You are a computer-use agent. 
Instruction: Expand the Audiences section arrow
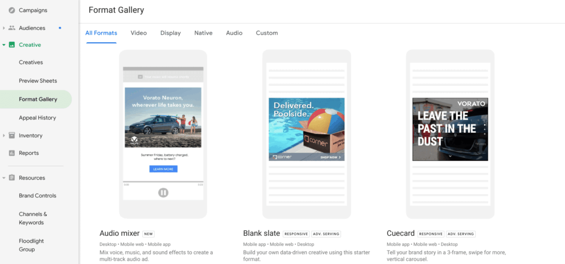(x=4, y=28)
